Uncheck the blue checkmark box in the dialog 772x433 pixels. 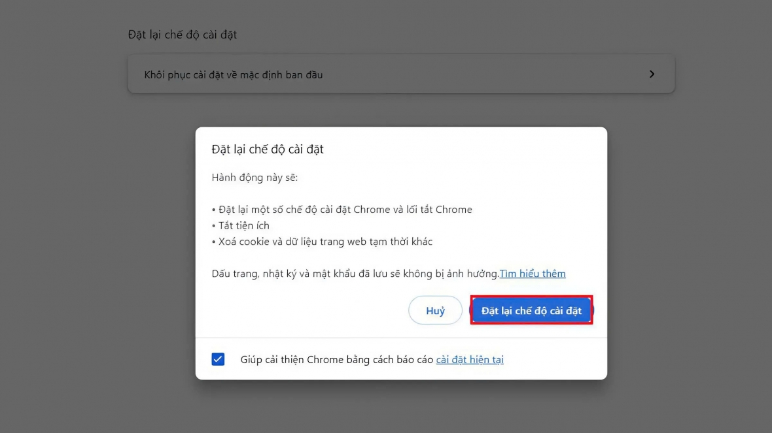218,359
